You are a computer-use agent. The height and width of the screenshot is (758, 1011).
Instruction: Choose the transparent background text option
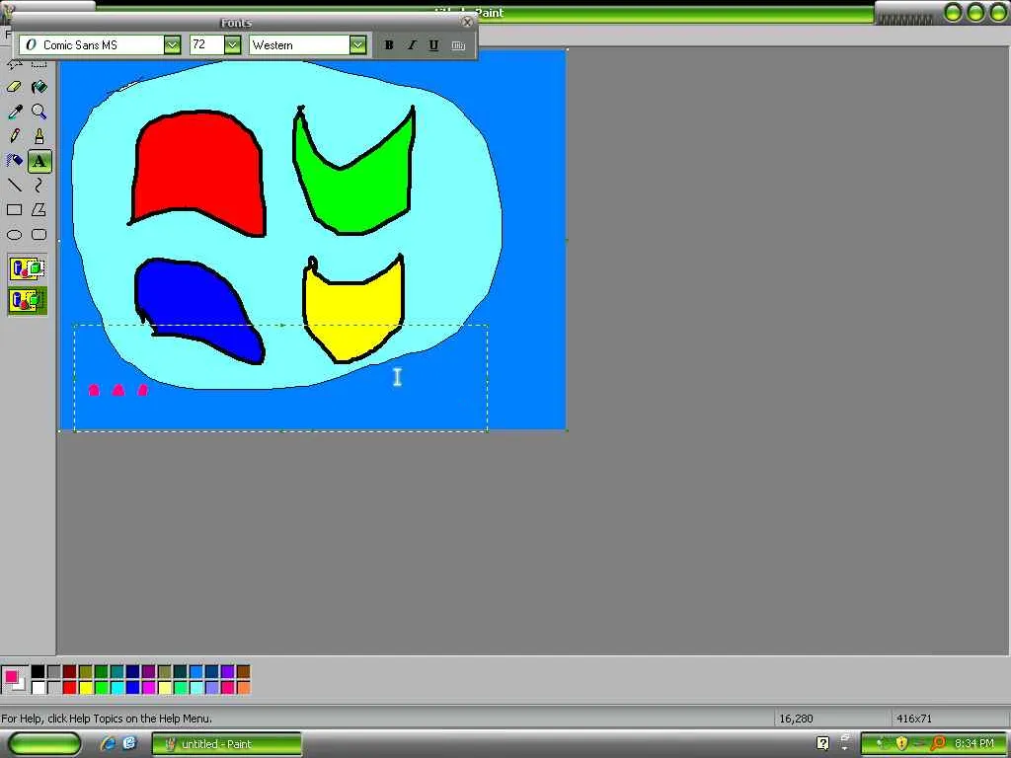[27, 301]
